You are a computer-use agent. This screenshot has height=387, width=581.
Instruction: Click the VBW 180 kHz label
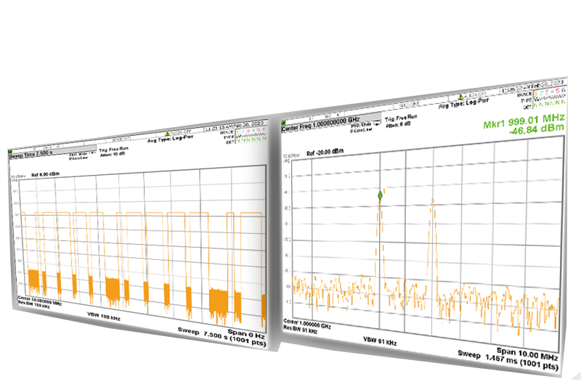click(x=102, y=315)
